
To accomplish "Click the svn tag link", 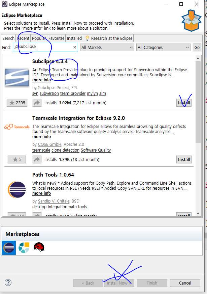I will [x=35, y=93].
